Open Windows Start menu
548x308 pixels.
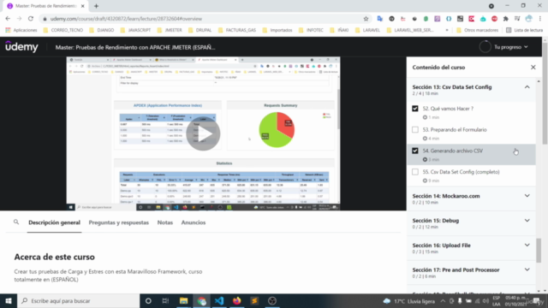coord(9,300)
